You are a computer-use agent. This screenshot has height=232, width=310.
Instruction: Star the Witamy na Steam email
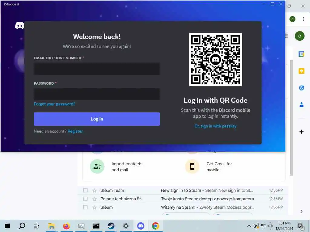point(94,207)
